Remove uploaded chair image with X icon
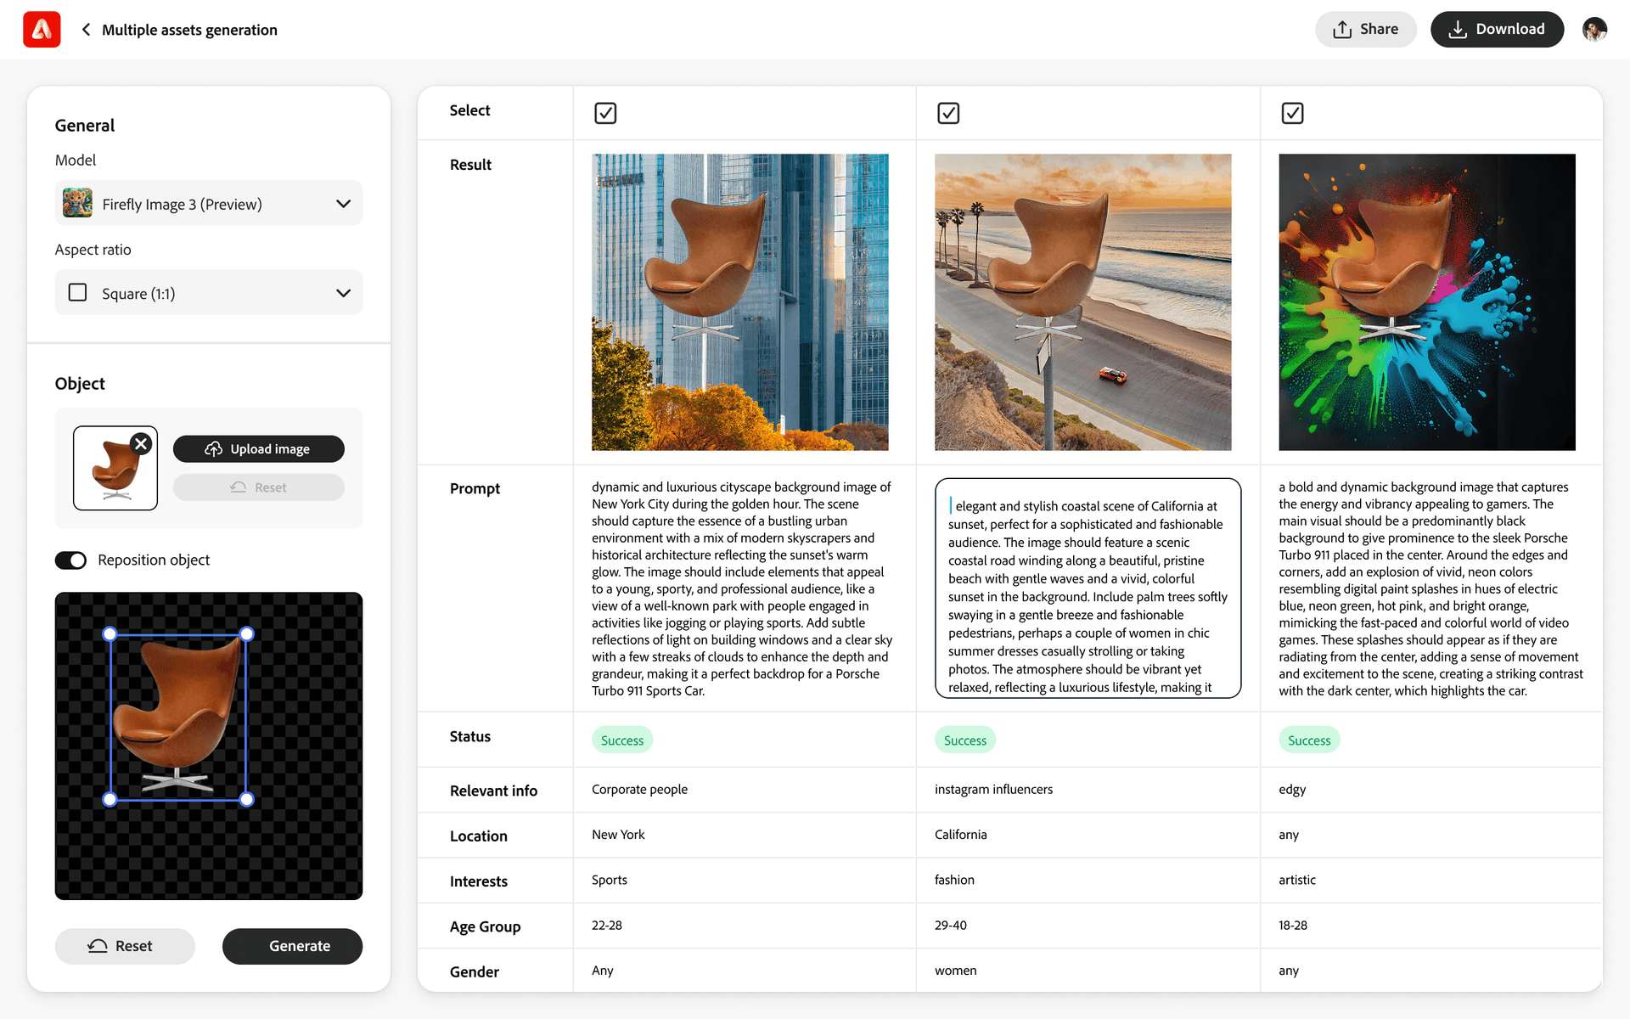The image size is (1630, 1019). 142,443
